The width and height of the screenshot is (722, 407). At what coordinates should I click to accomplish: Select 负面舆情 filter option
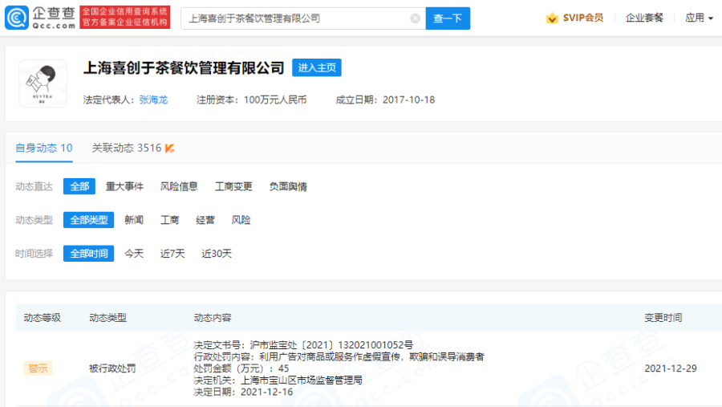point(288,186)
